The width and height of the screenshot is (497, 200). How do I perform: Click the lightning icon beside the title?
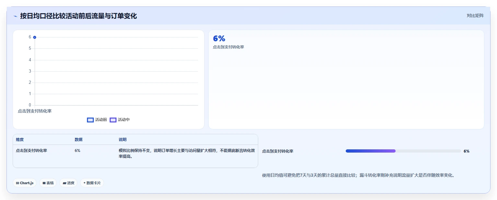pyautogui.click(x=15, y=16)
